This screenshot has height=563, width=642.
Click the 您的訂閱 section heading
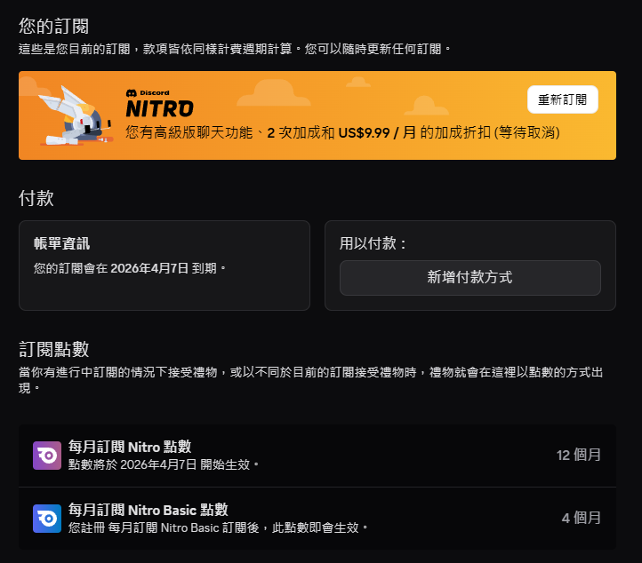pyautogui.click(x=53, y=26)
